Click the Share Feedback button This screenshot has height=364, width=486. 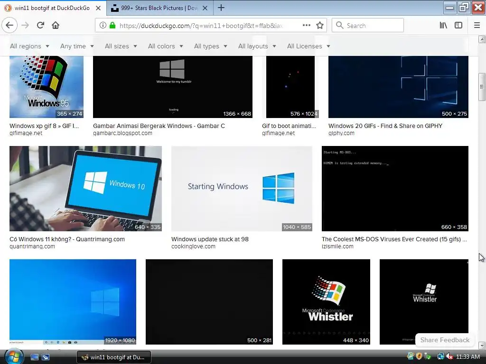444,340
